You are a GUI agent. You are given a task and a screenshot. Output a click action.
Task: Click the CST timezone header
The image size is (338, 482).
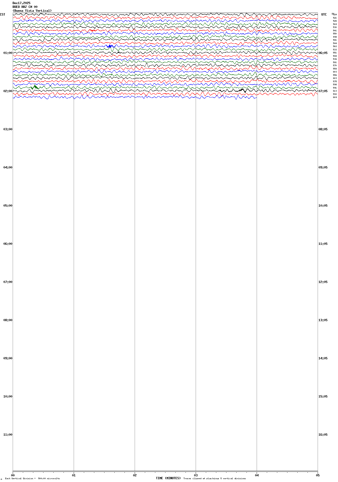3,15
